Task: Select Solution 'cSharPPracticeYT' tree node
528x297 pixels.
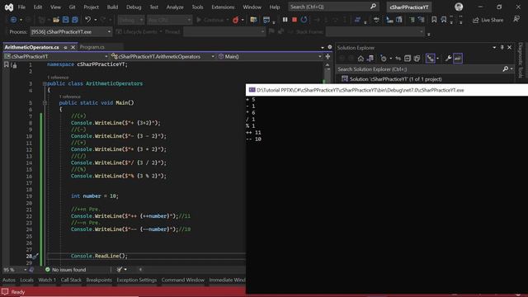Action: click(x=396, y=79)
